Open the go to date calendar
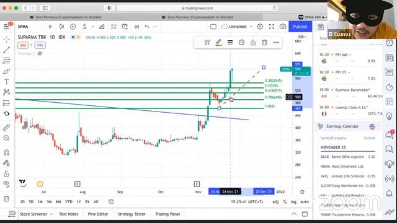Image resolution: width=397 pixels, height=223 pixels. pyautogui.click(x=111, y=202)
